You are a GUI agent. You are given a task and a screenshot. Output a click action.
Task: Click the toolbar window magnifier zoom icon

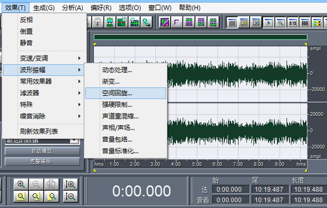click(x=280, y=22)
